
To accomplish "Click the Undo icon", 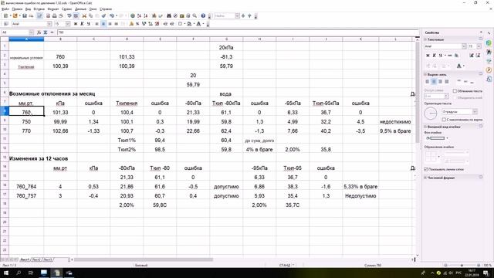I will (x=111, y=15).
